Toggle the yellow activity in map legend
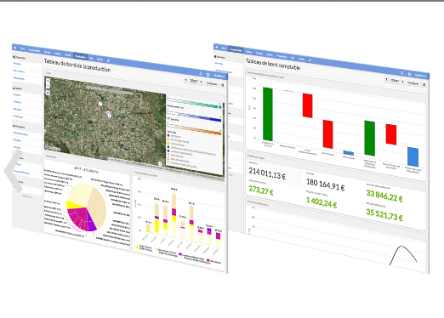444x318 pixels. (168, 144)
